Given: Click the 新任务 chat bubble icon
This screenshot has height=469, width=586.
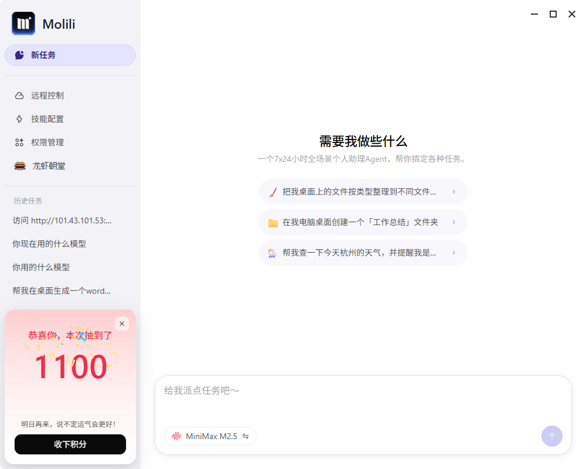Looking at the screenshot, I should (x=19, y=55).
